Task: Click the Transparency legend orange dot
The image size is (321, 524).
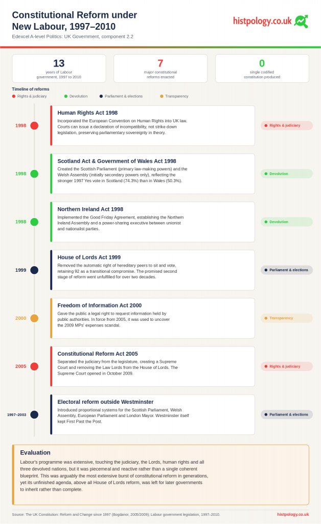Action: click(162, 96)
